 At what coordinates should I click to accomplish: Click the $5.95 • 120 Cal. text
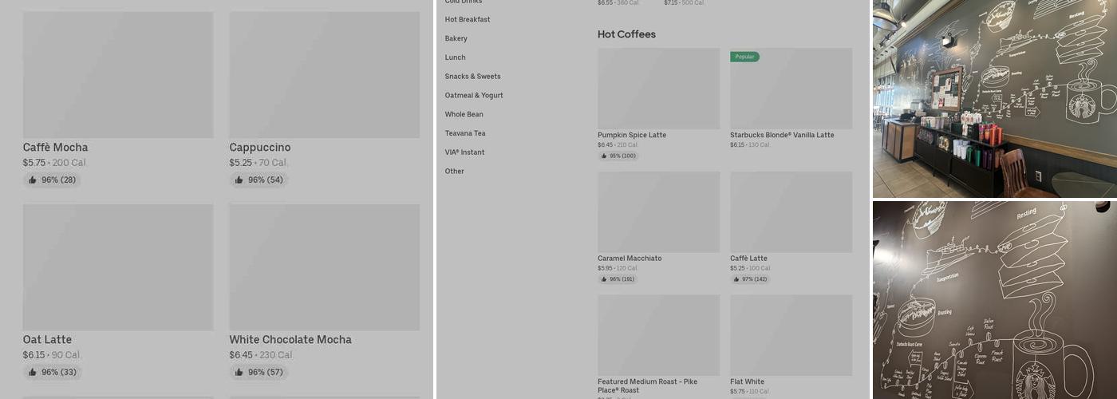[618, 268]
